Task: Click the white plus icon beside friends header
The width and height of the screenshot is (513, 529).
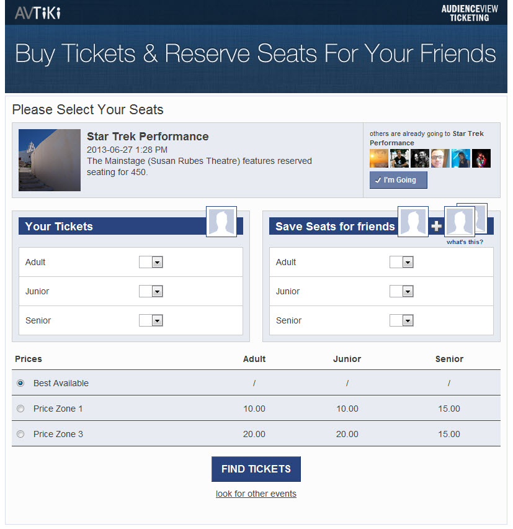Action: (x=437, y=226)
